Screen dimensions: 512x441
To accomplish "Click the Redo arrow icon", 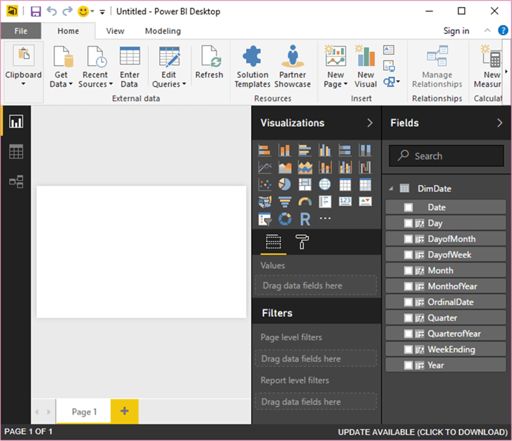I will coord(67,11).
